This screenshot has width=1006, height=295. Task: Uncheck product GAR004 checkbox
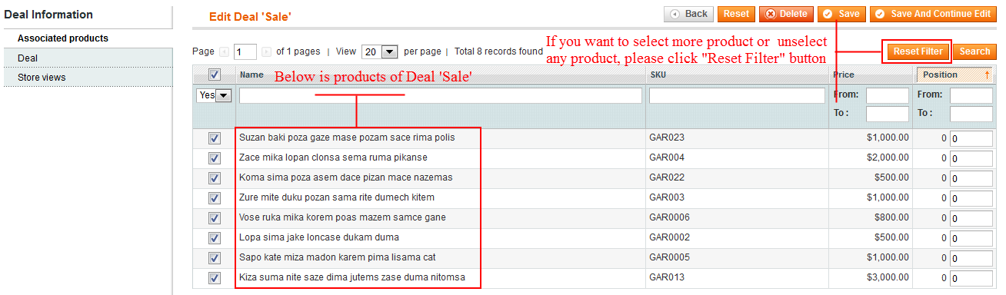(x=215, y=158)
